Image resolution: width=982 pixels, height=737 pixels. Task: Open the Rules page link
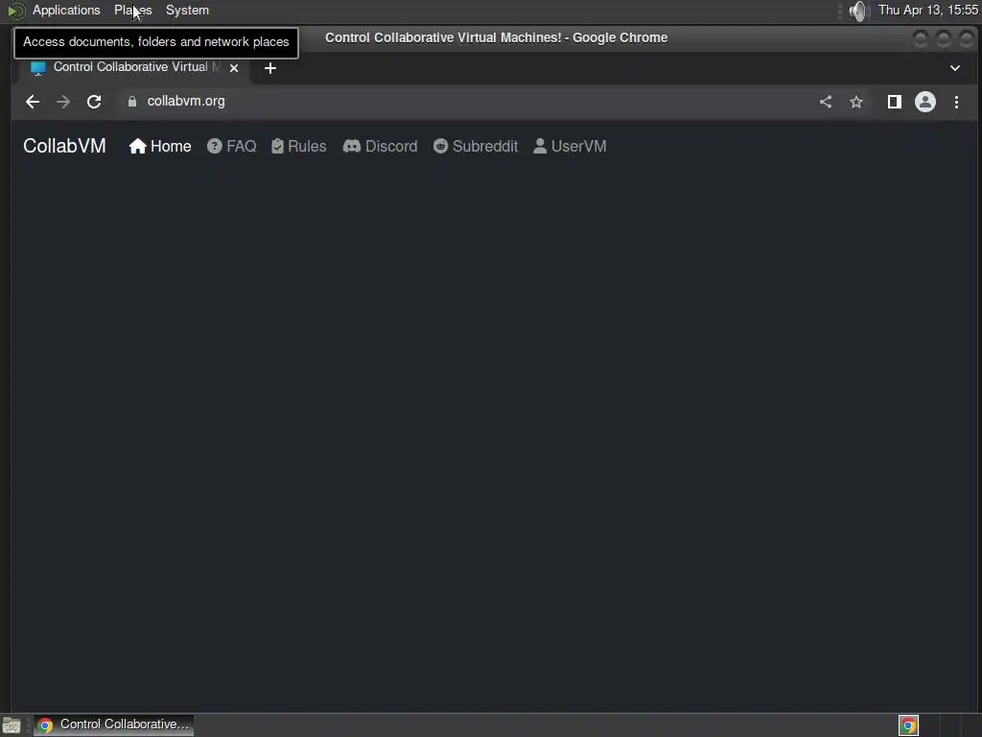point(299,146)
